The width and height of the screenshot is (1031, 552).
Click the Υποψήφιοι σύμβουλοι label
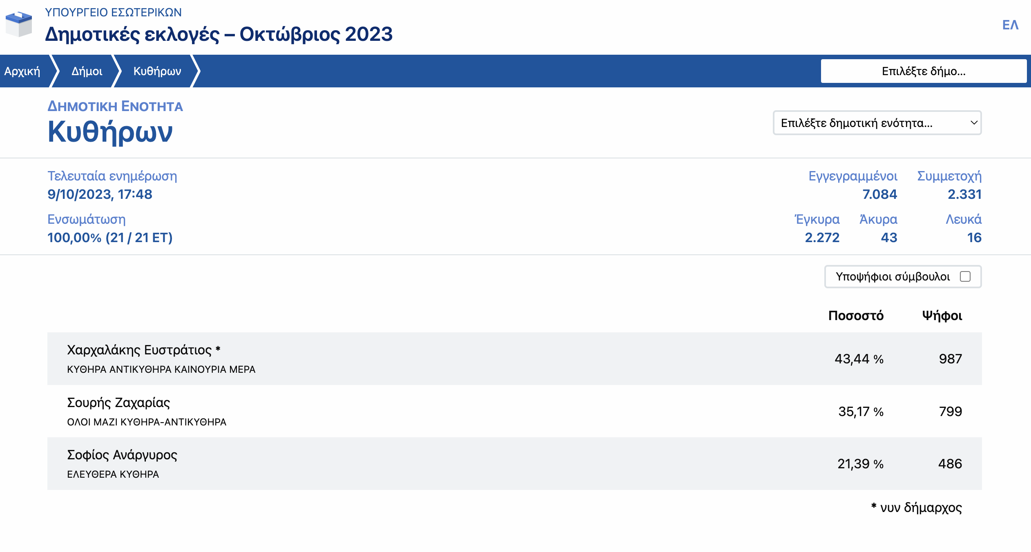click(893, 277)
